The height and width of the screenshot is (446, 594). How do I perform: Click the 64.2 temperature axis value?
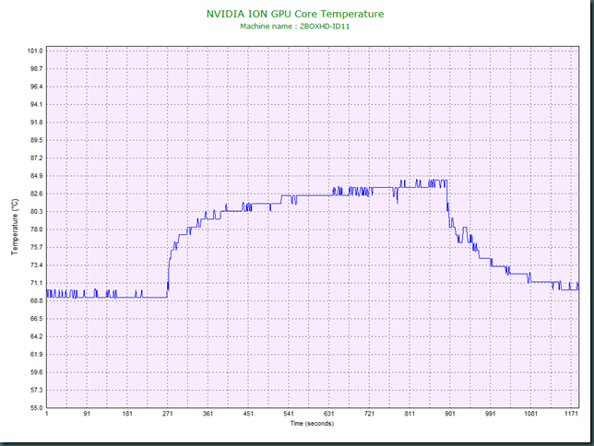coord(36,336)
